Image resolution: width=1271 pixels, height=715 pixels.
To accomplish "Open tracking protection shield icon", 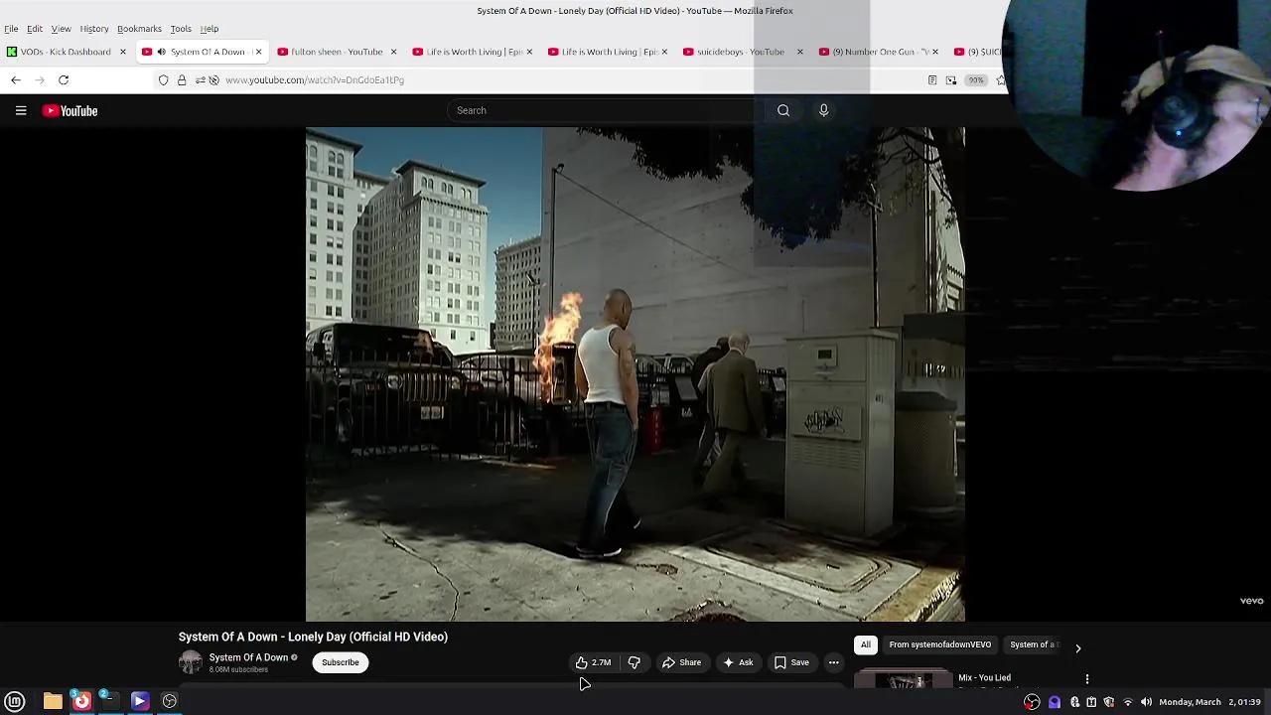I will 164,79.
